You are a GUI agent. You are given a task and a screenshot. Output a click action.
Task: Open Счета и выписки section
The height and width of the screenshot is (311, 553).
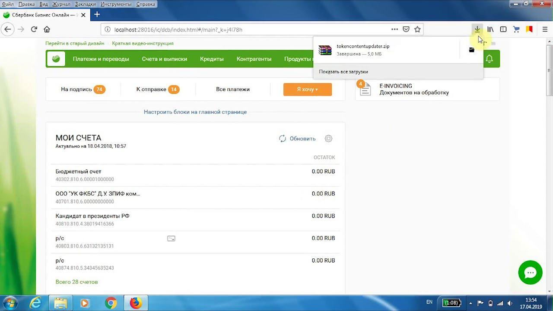pos(165,59)
